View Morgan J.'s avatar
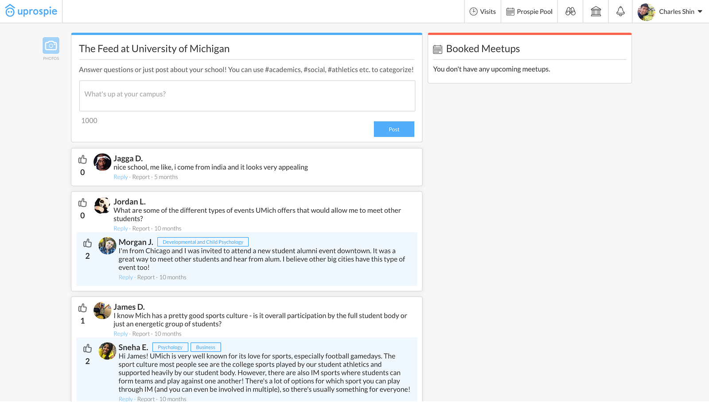 (107, 246)
